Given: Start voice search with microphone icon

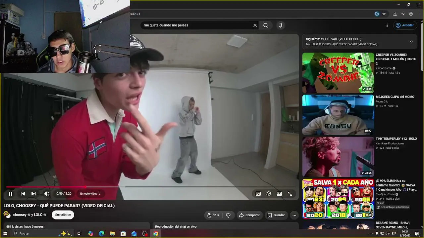Looking at the screenshot, I should pyautogui.click(x=281, y=25).
